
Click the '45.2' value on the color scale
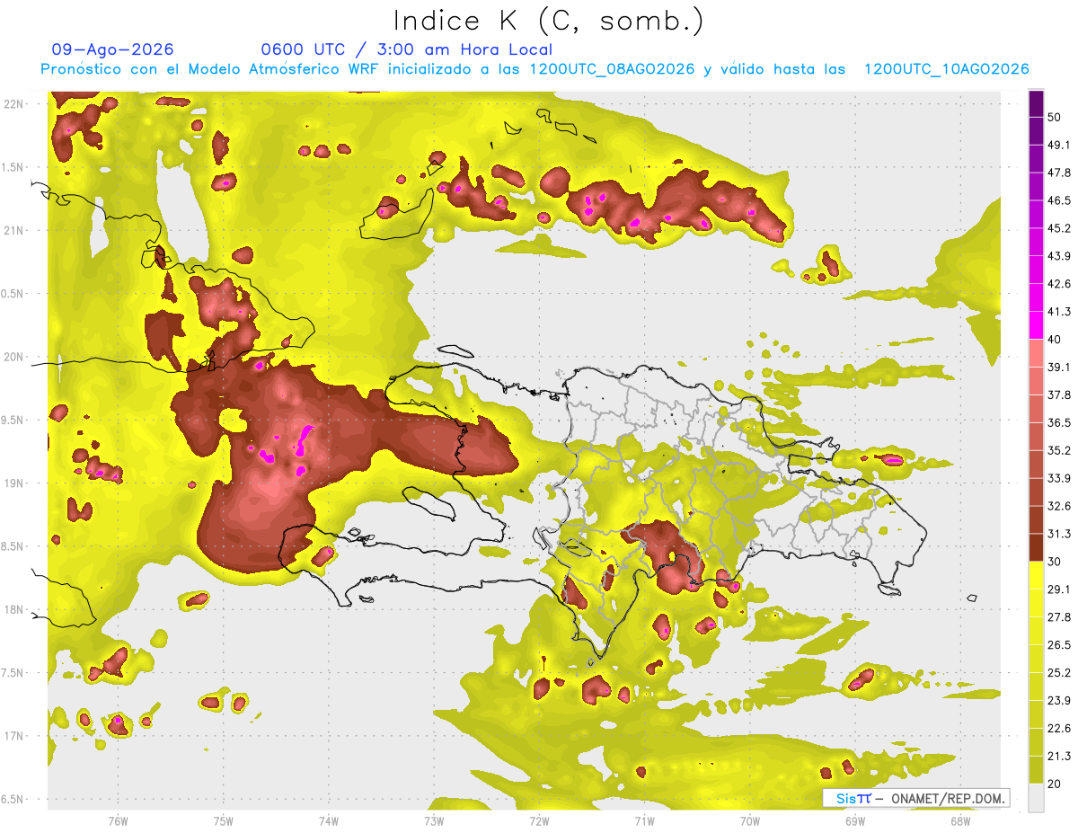click(1059, 228)
